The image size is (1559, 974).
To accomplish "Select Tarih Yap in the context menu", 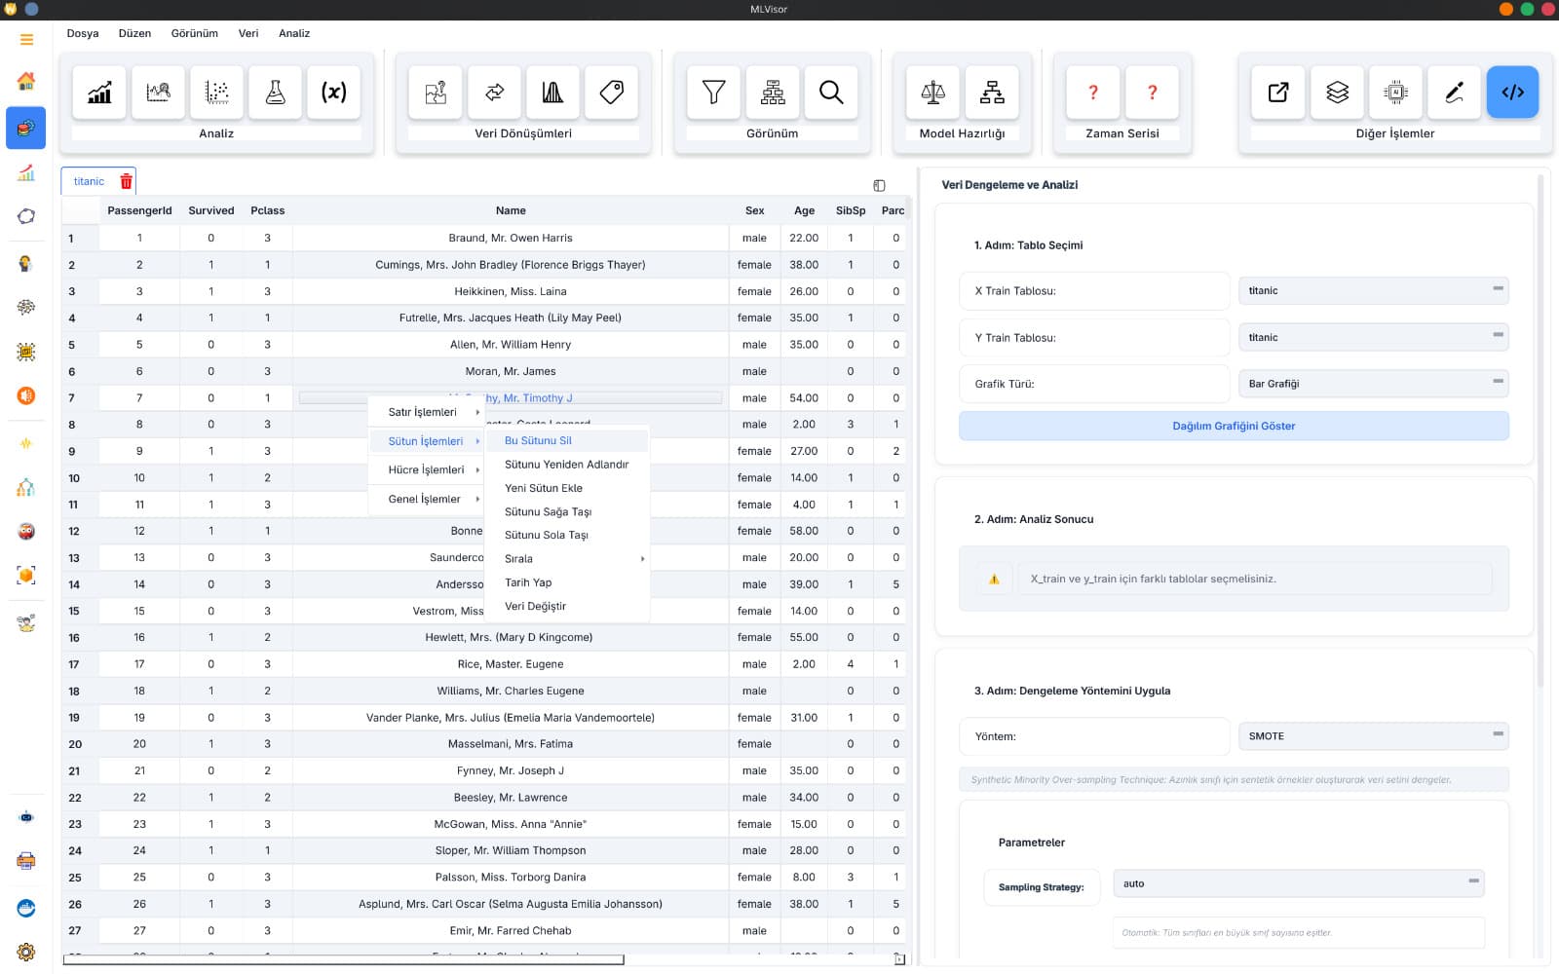I will pyautogui.click(x=569, y=582).
